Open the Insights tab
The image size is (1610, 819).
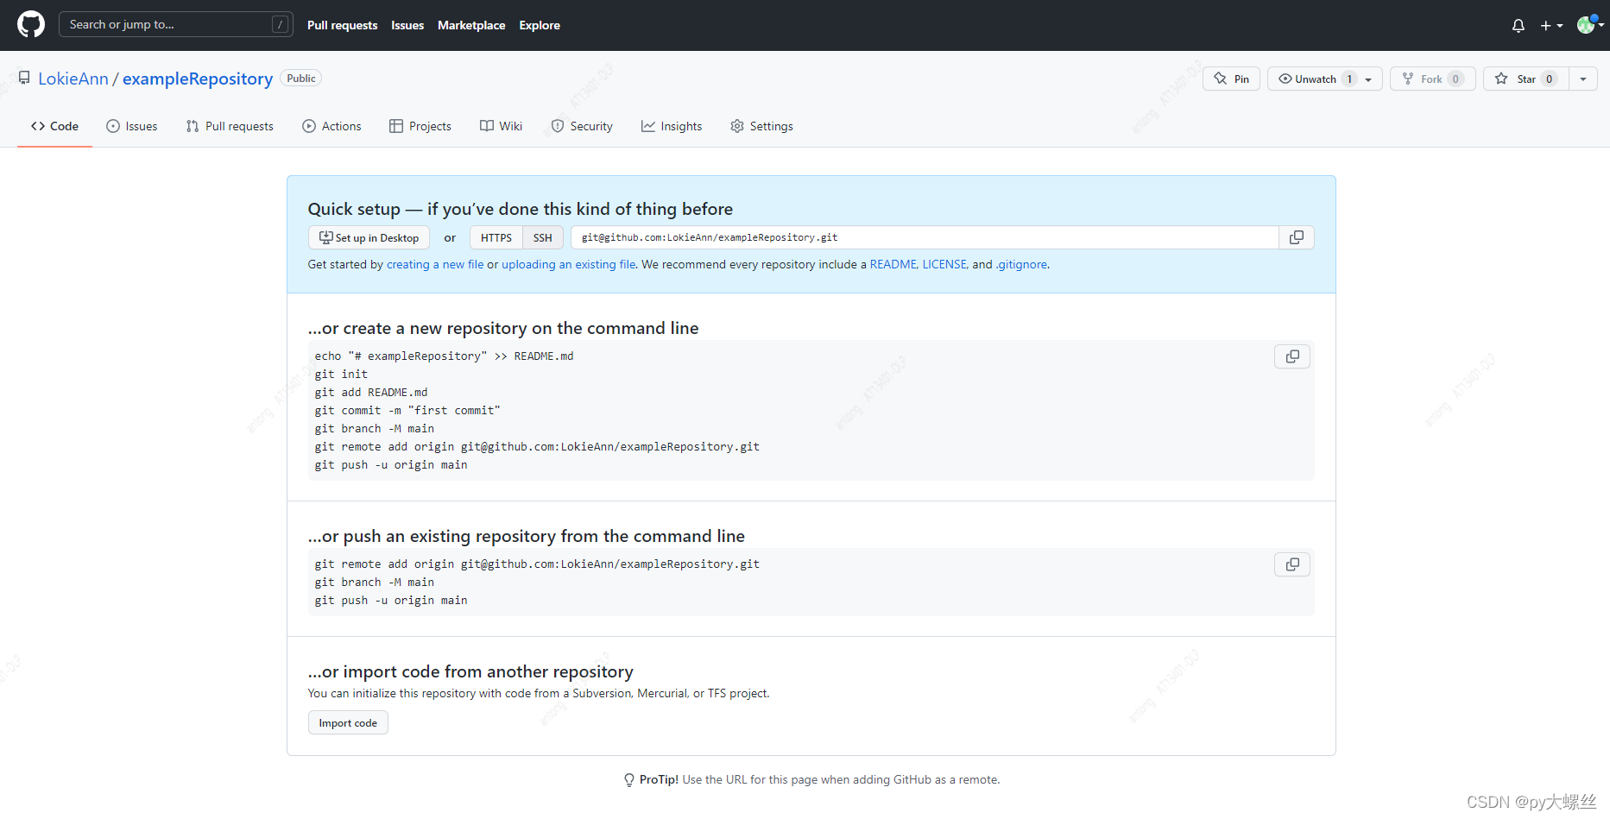click(672, 126)
